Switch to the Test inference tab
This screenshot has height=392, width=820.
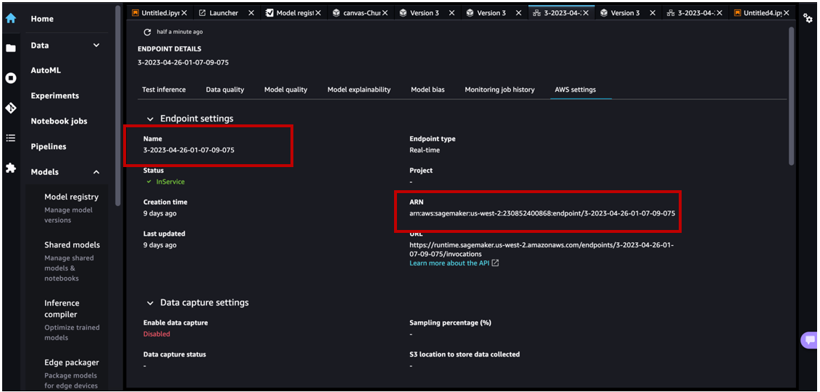164,90
